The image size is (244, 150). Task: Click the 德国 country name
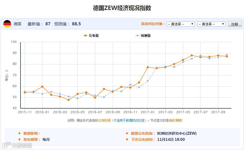pos(17,24)
